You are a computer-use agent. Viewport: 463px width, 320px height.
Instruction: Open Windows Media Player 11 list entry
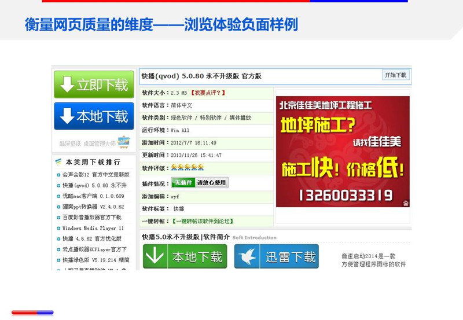click(x=93, y=228)
